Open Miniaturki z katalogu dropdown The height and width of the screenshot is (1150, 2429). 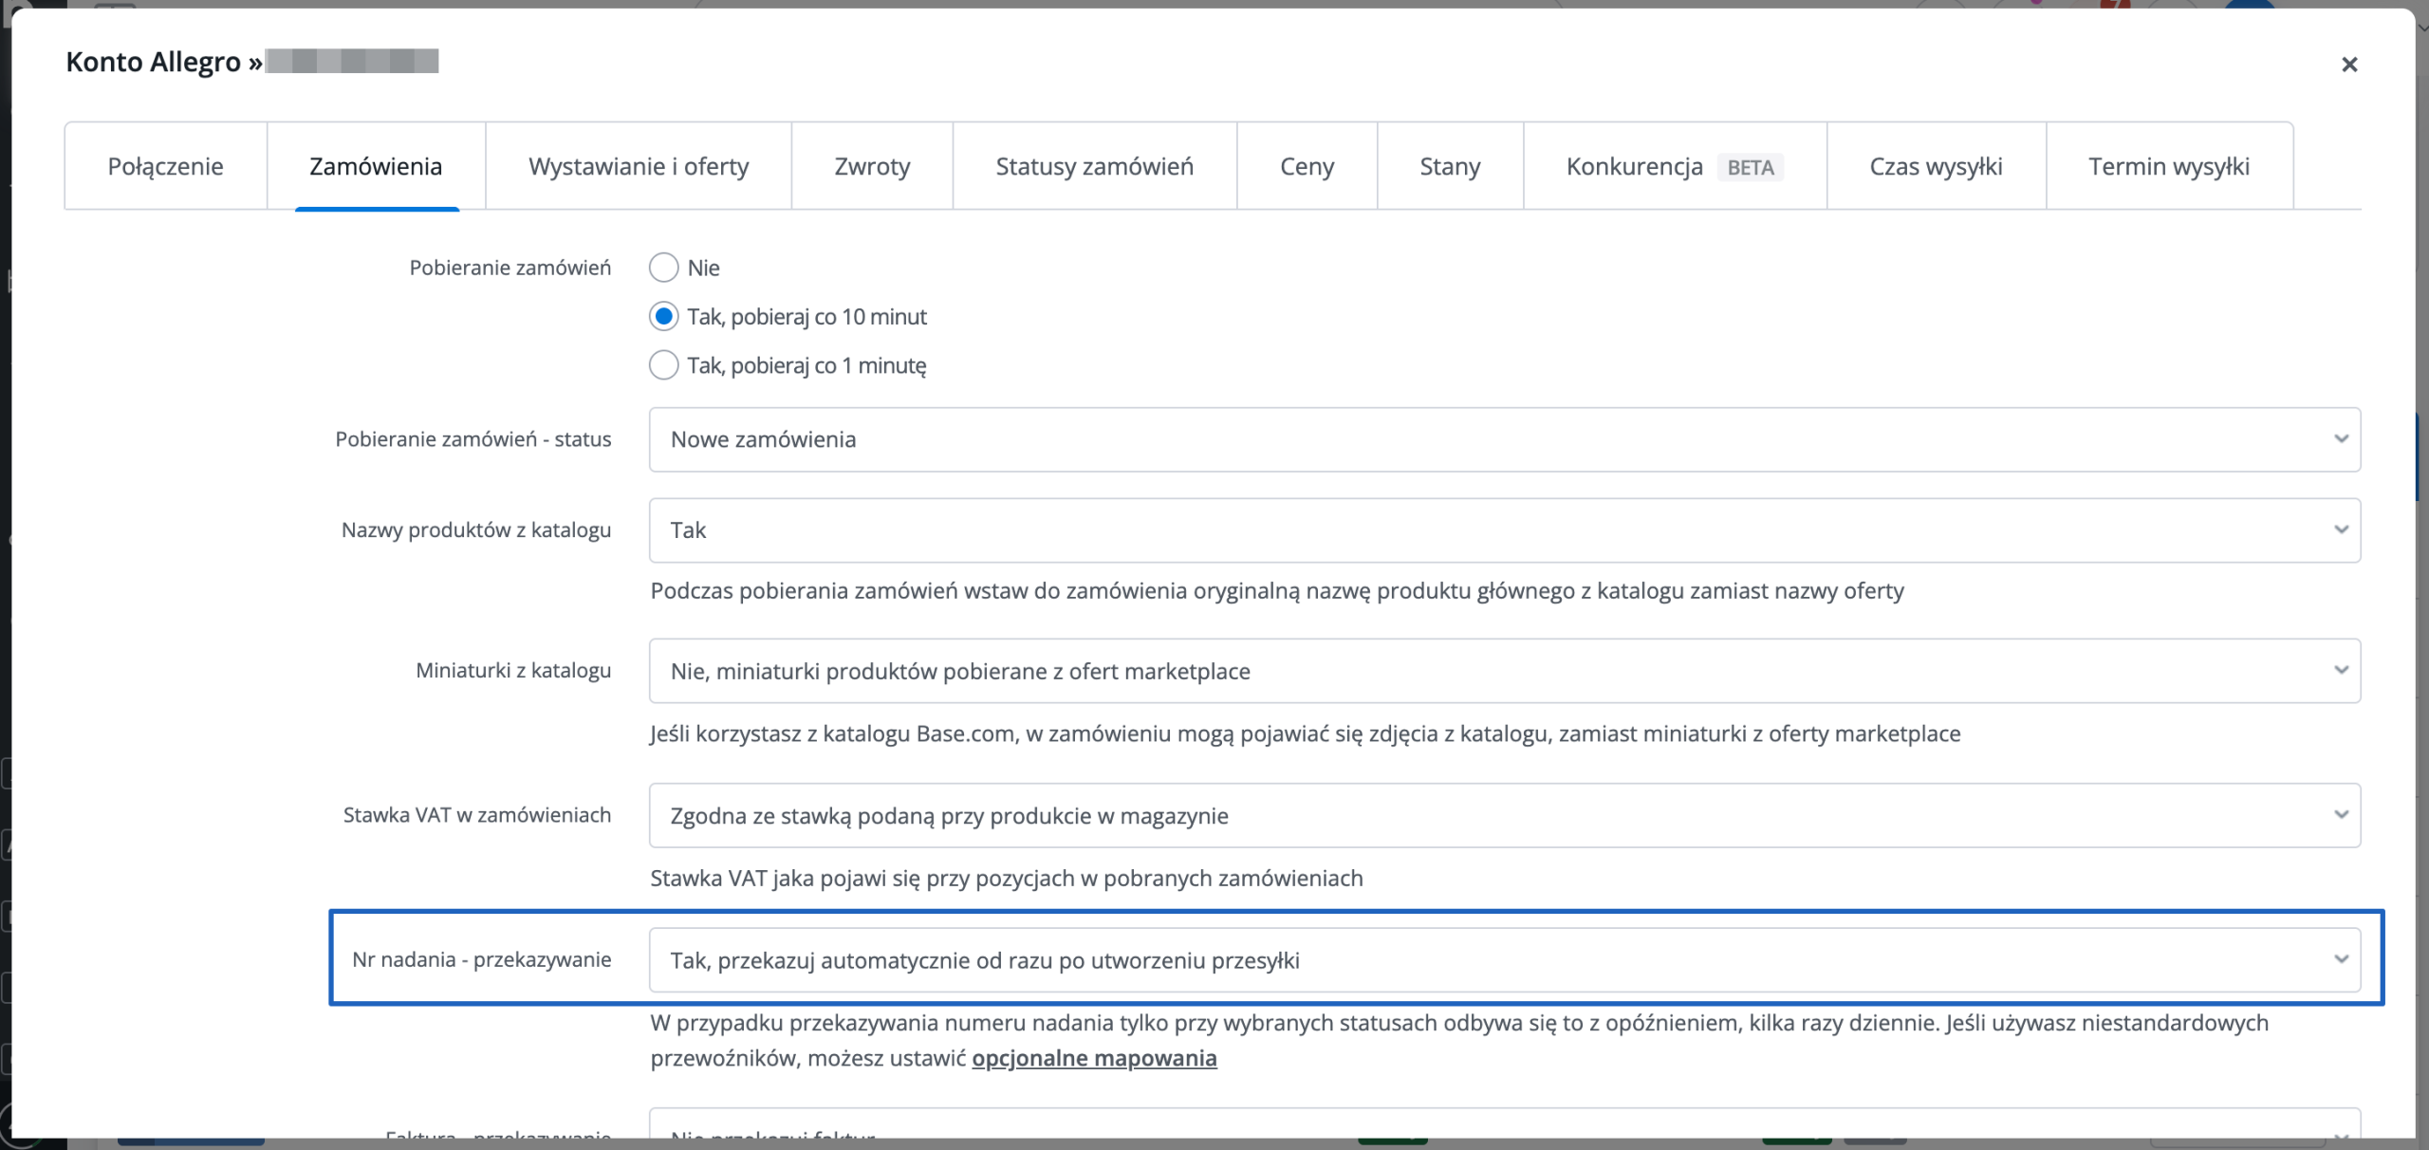(1504, 671)
